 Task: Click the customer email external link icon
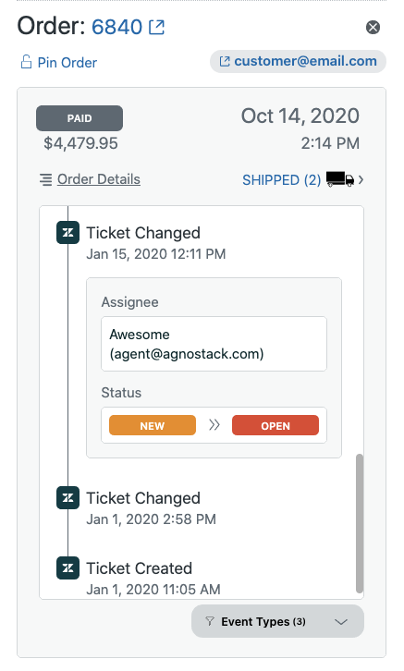coord(225,61)
